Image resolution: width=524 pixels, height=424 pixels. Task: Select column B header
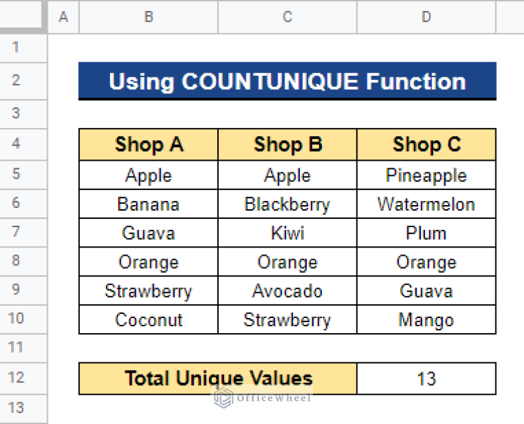pos(148,17)
